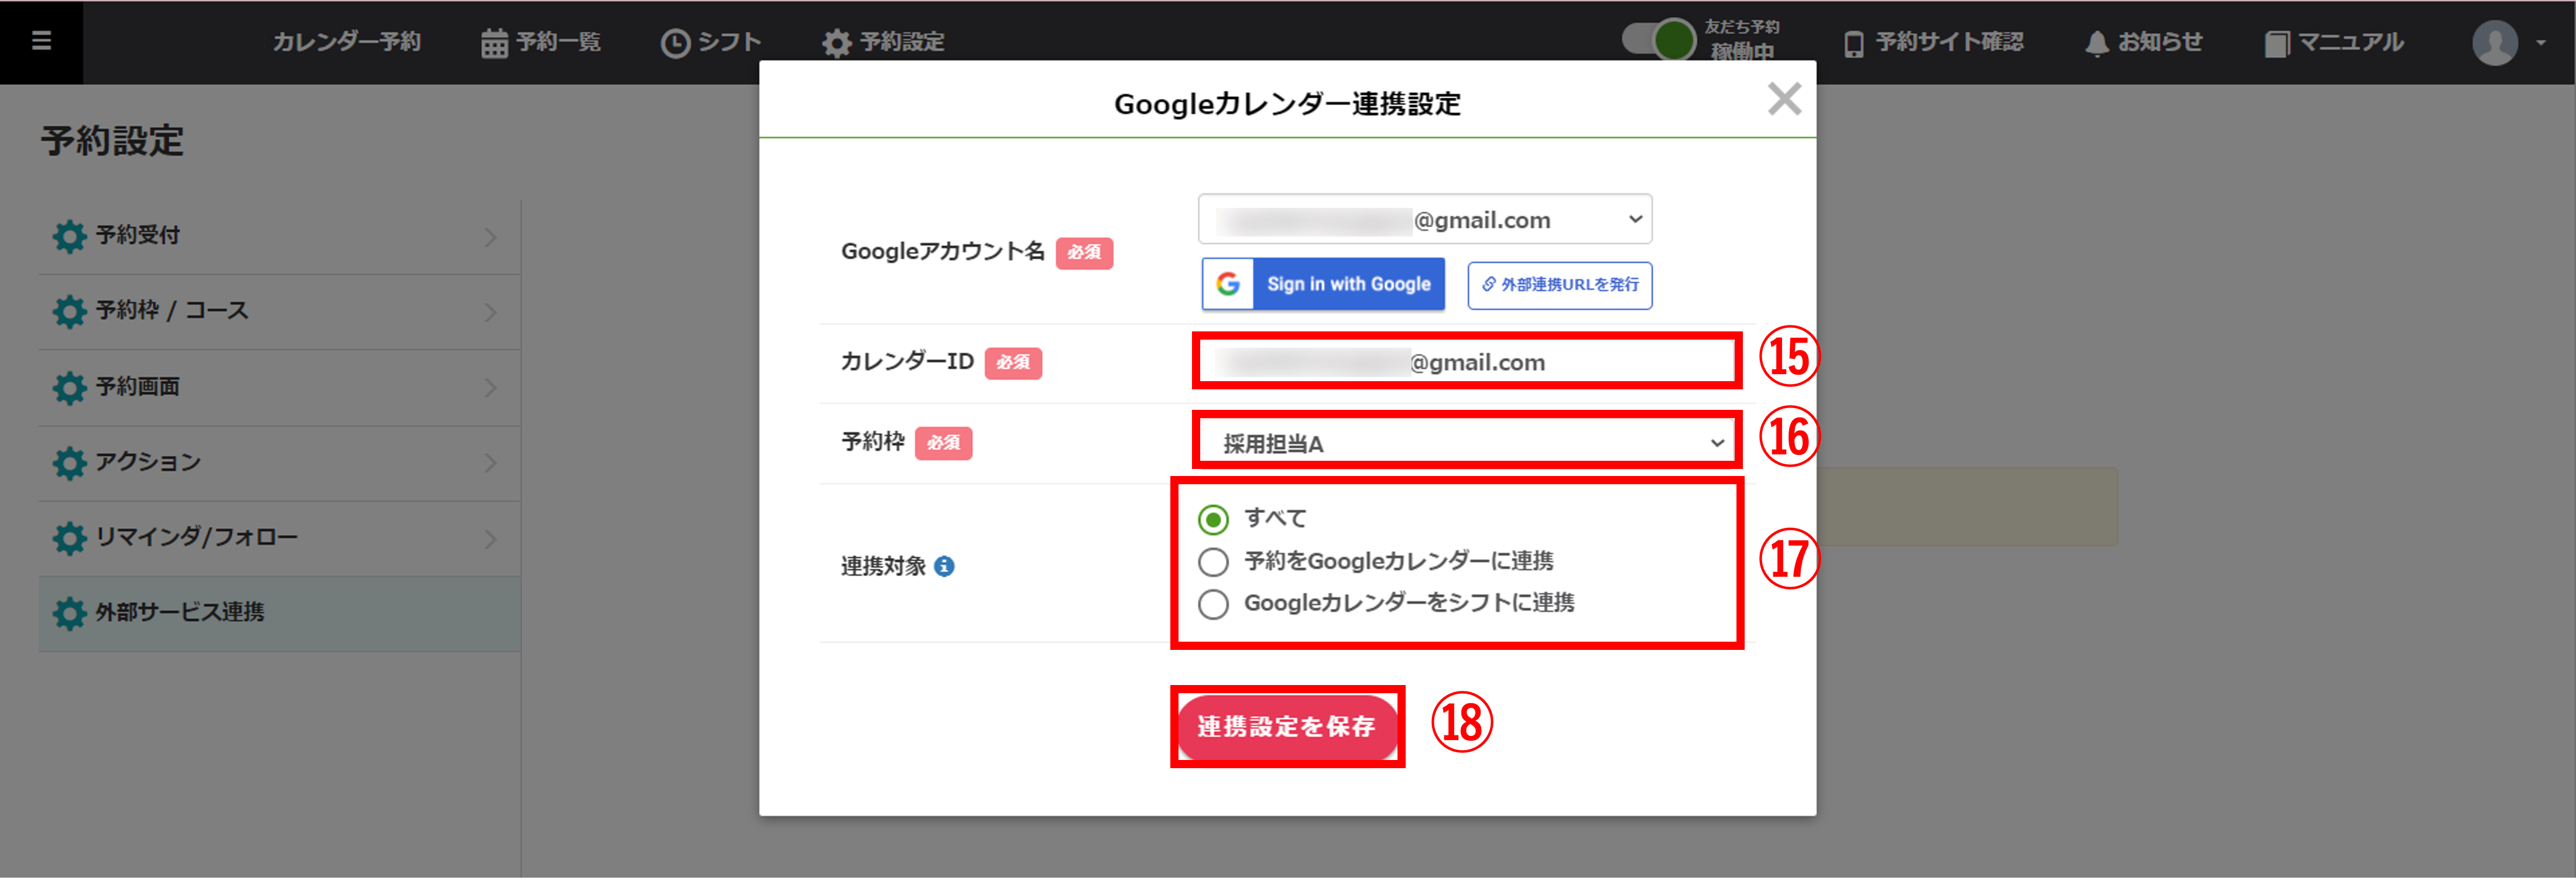Click 連携設定を保存 button

point(1286,727)
